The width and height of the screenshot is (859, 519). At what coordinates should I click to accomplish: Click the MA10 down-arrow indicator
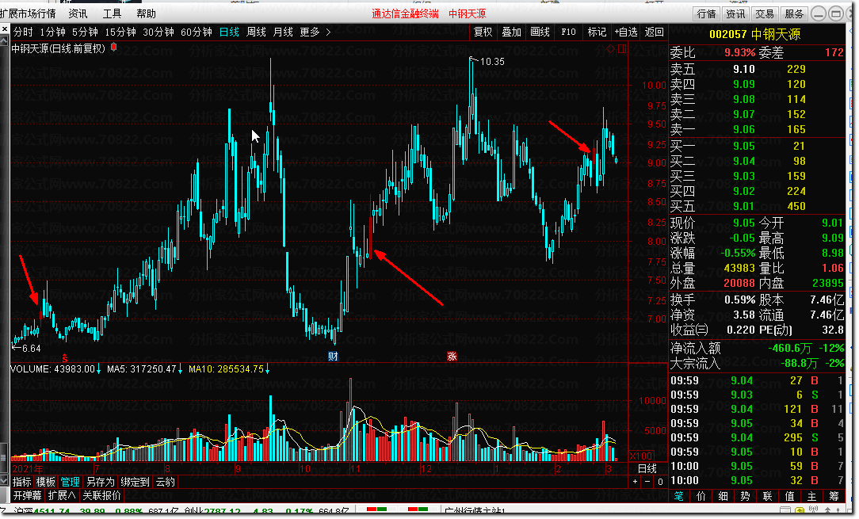click(267, 369)
